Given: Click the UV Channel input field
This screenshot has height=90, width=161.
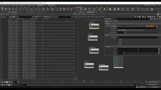Looking at the screenshot, I should click(138, 37).
